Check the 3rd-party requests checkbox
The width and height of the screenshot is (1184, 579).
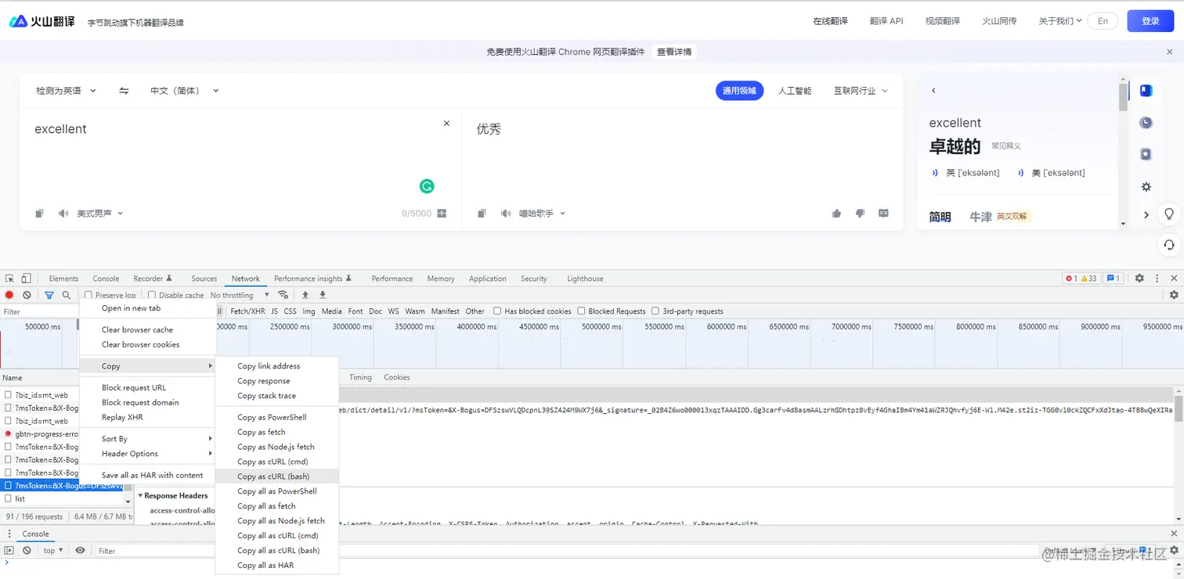tap(655, 311)
